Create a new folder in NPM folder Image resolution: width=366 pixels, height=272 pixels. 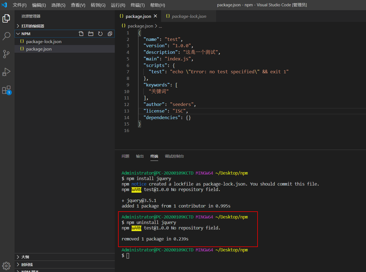[x=91, y=34]
